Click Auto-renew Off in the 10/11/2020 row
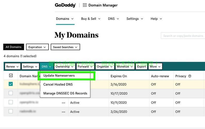Image resolution: width=205 pixels, height=129 pixels. [x=153, y=103]
